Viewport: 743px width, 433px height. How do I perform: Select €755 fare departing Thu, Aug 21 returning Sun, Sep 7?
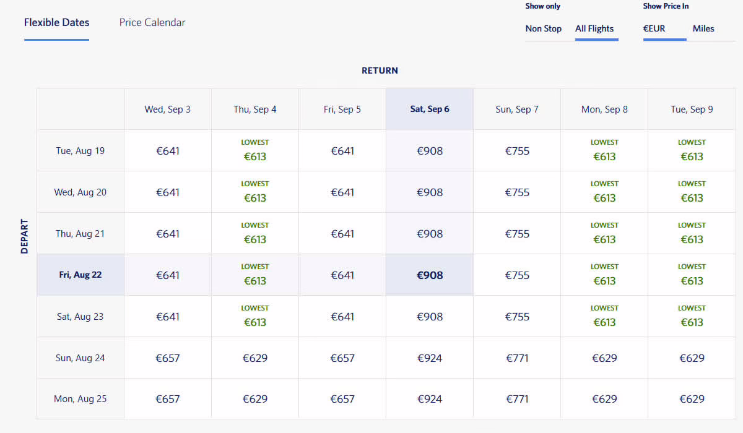tap(517, 234)
